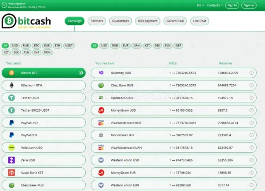Click the Visa/Mastercard UAH card icon
The width and height of the screenshot is (265, 191).
(101, 148)
